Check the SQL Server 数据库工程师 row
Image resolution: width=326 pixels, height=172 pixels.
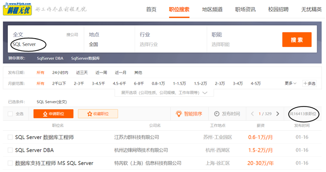10,137
